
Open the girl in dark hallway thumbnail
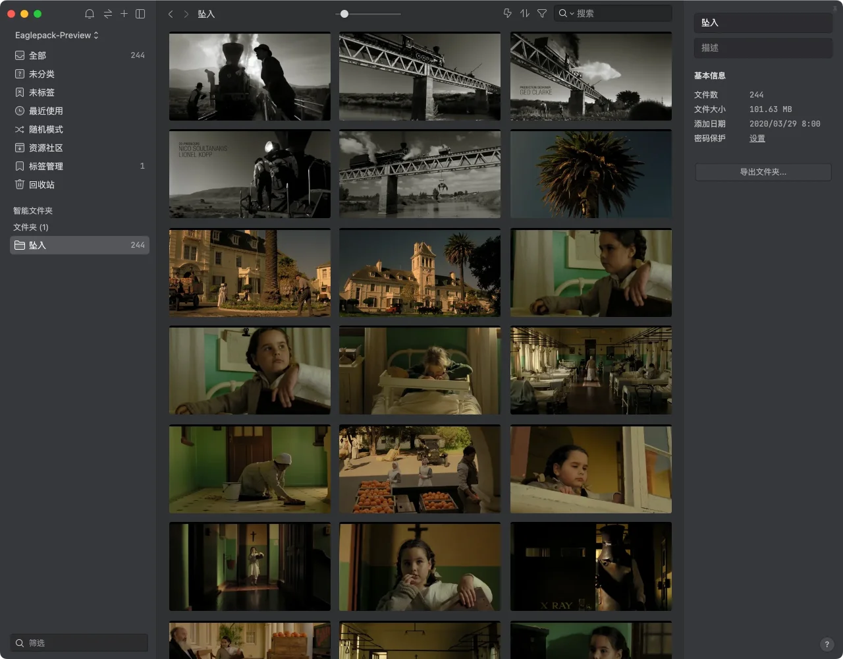pyautogui.click(x=250, y=567)
